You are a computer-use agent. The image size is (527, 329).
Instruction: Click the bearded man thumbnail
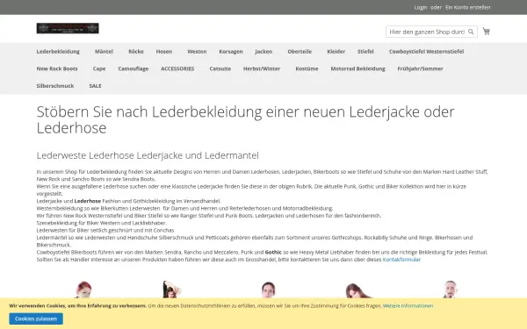point(450,290)
